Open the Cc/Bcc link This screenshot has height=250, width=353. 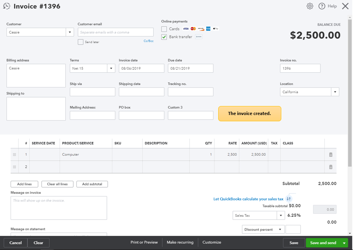(148, 41)
